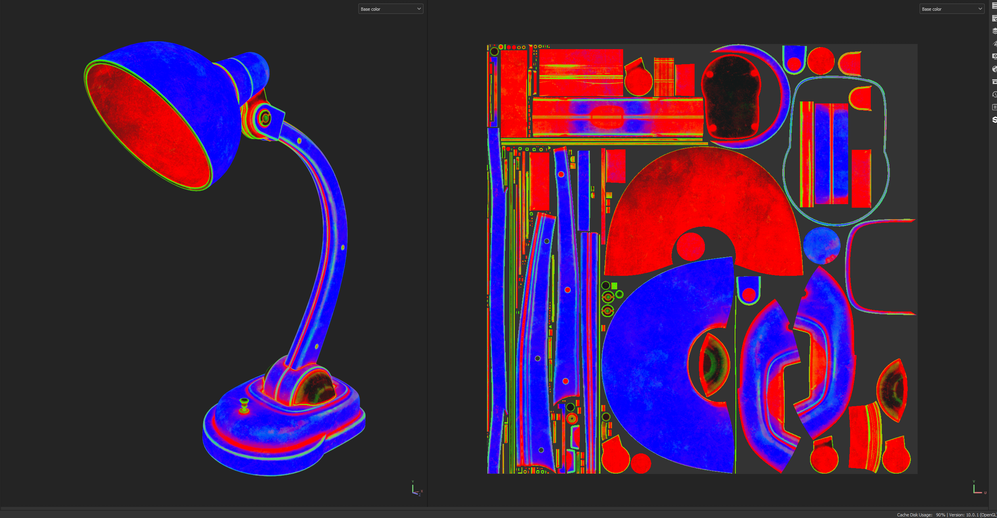Screen dimensions: 997x518
Task: Open the Layers panel icon
Action: pyautogui.click(x=994, y=31)
